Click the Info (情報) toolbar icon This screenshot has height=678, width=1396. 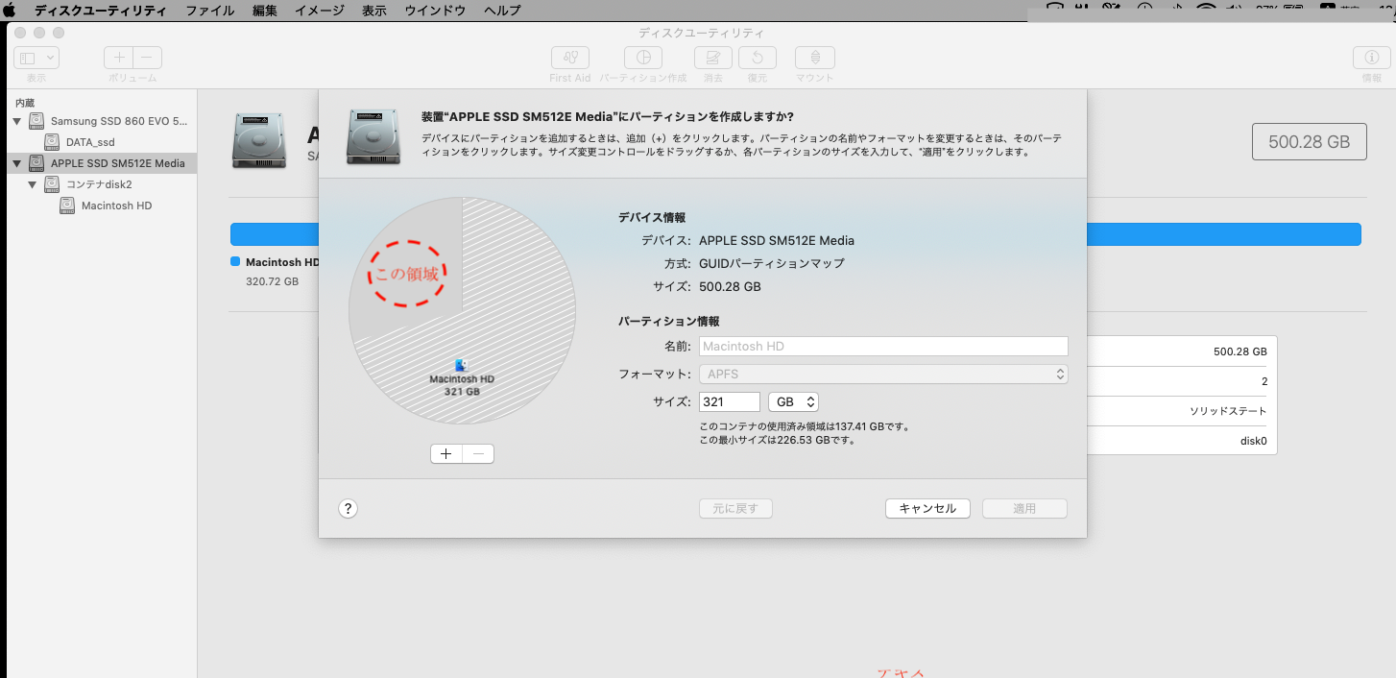click(x=1372, y=58)
